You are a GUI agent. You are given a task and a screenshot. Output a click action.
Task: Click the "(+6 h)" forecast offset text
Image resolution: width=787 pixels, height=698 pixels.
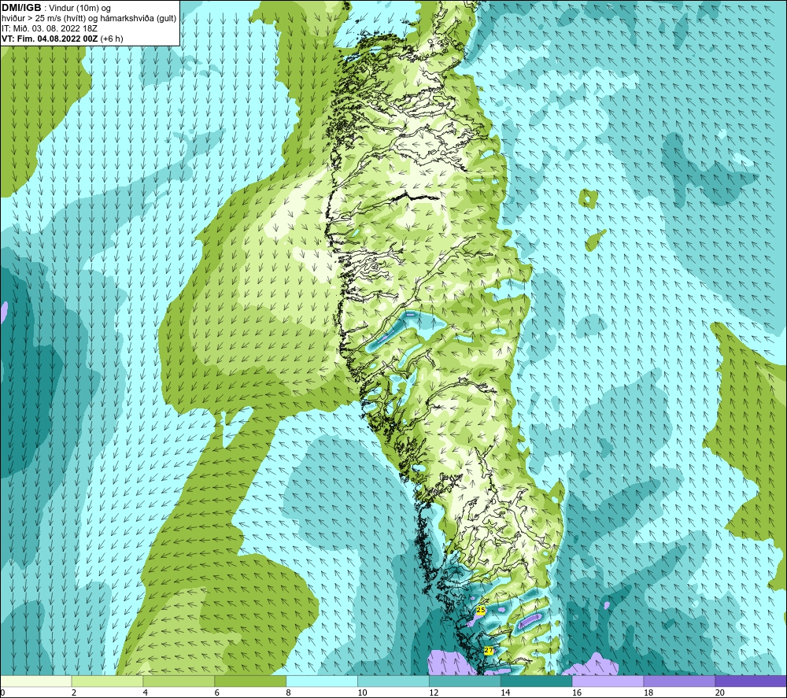coord(112,39)
